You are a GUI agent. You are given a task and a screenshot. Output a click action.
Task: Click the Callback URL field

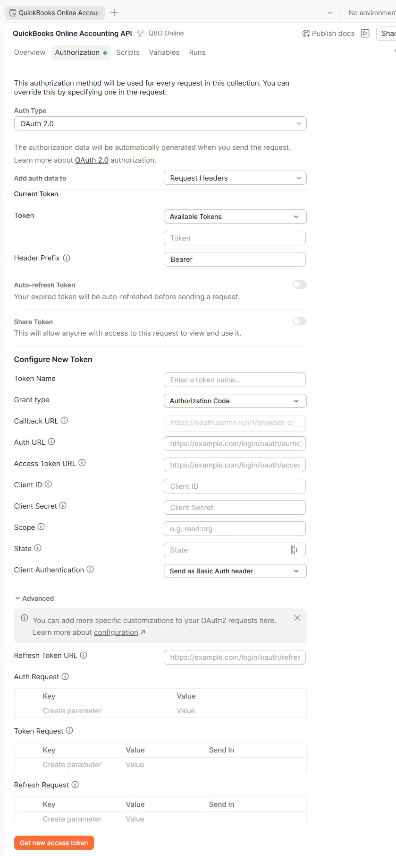click(x=235, y=423)
